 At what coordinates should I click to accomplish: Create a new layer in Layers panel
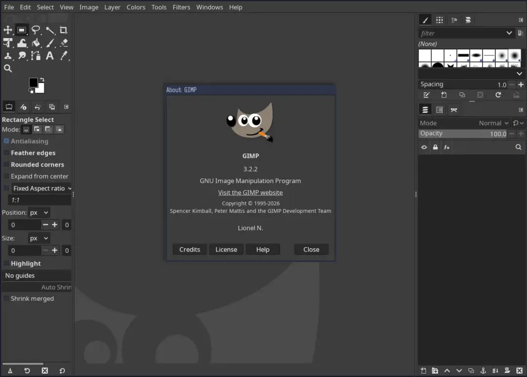[423, 371]
